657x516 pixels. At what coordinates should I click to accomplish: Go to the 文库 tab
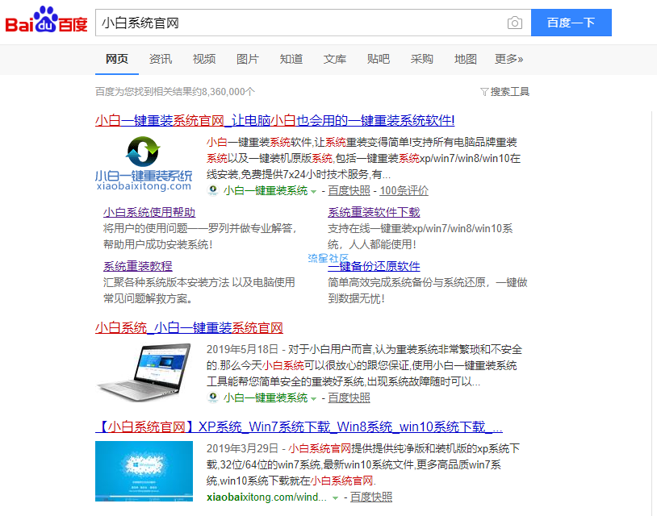(x=335, y=59)
